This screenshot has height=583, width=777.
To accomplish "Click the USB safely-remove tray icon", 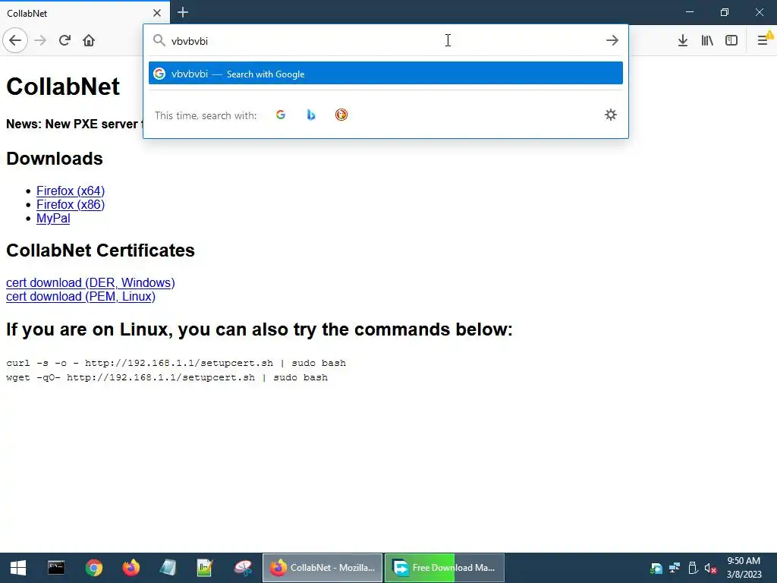I will 693,568.
